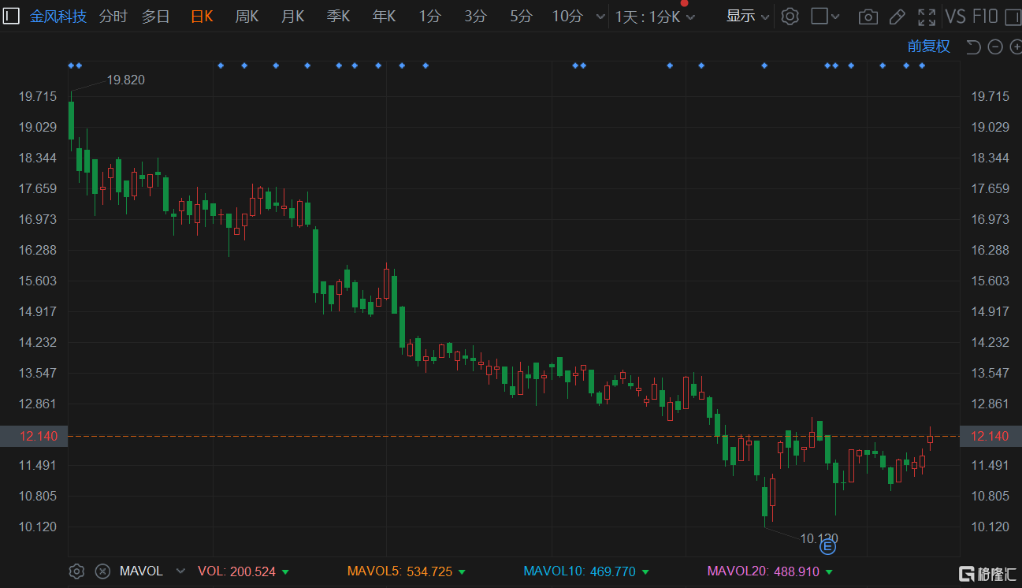
Task: Open VS comparison mode
Action: click(955, 17)
